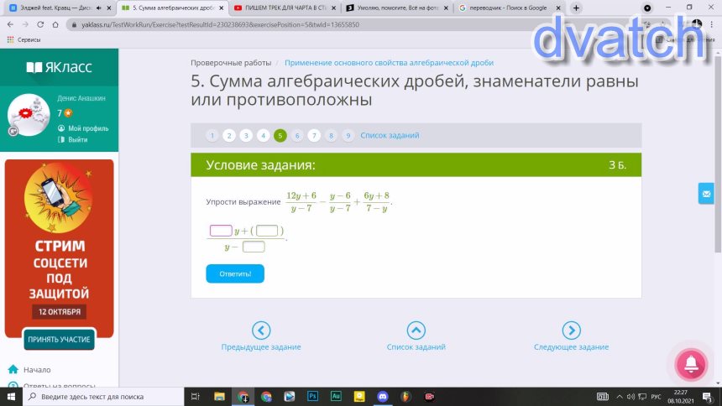722x406 pixels.
Task: Click the first coefficient input before y
Action: click(221, 231)
